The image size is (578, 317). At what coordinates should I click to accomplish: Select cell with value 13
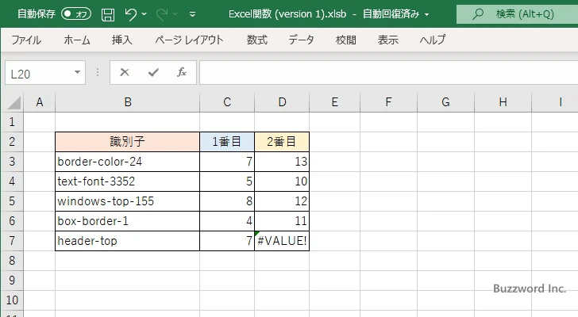[282, 162]
